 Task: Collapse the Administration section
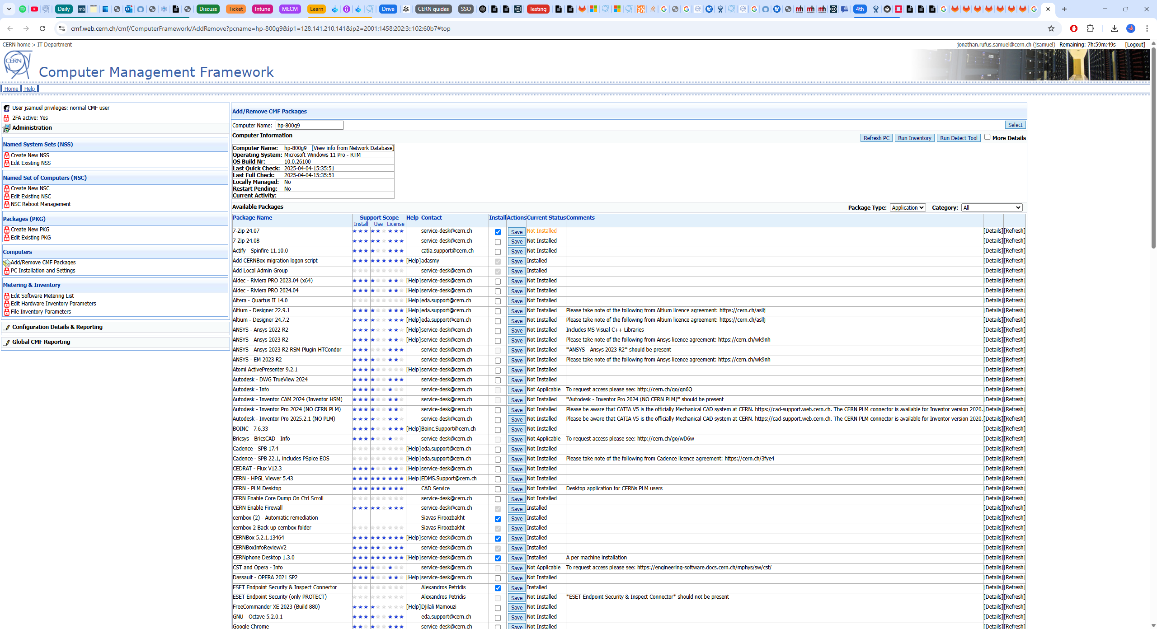tap(32, 128)
